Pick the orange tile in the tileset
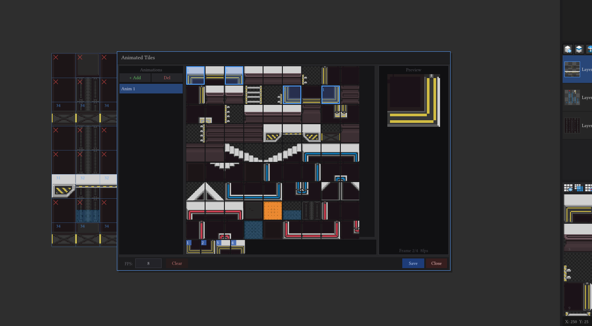Screen dimensions: 592x326 coord(273,211)
